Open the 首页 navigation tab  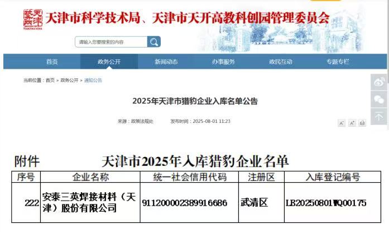52,61
